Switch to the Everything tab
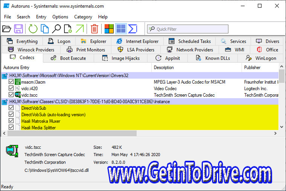The width and height of the screenshot is (286, 191). tap(22, 41)
